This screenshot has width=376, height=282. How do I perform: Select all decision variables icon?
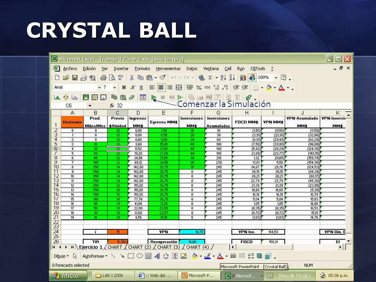(x=94, y=98)
